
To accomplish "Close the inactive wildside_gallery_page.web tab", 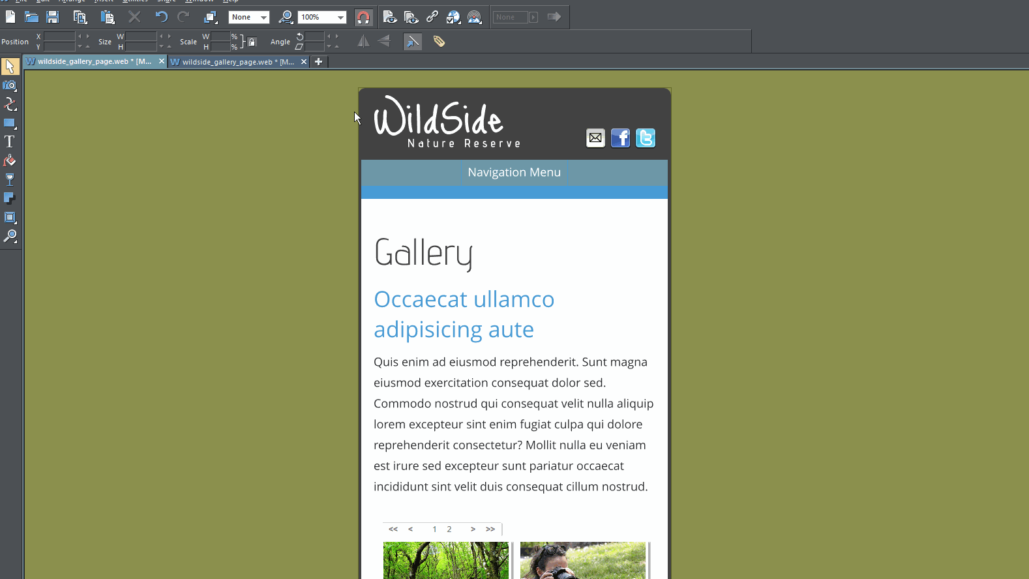I will tap(304, 62).
